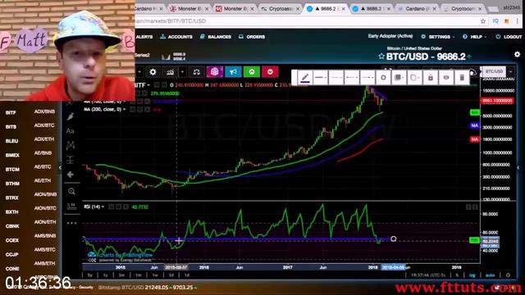Open the ALERTS menu
The image size is (525, 295).
[144, 37]
